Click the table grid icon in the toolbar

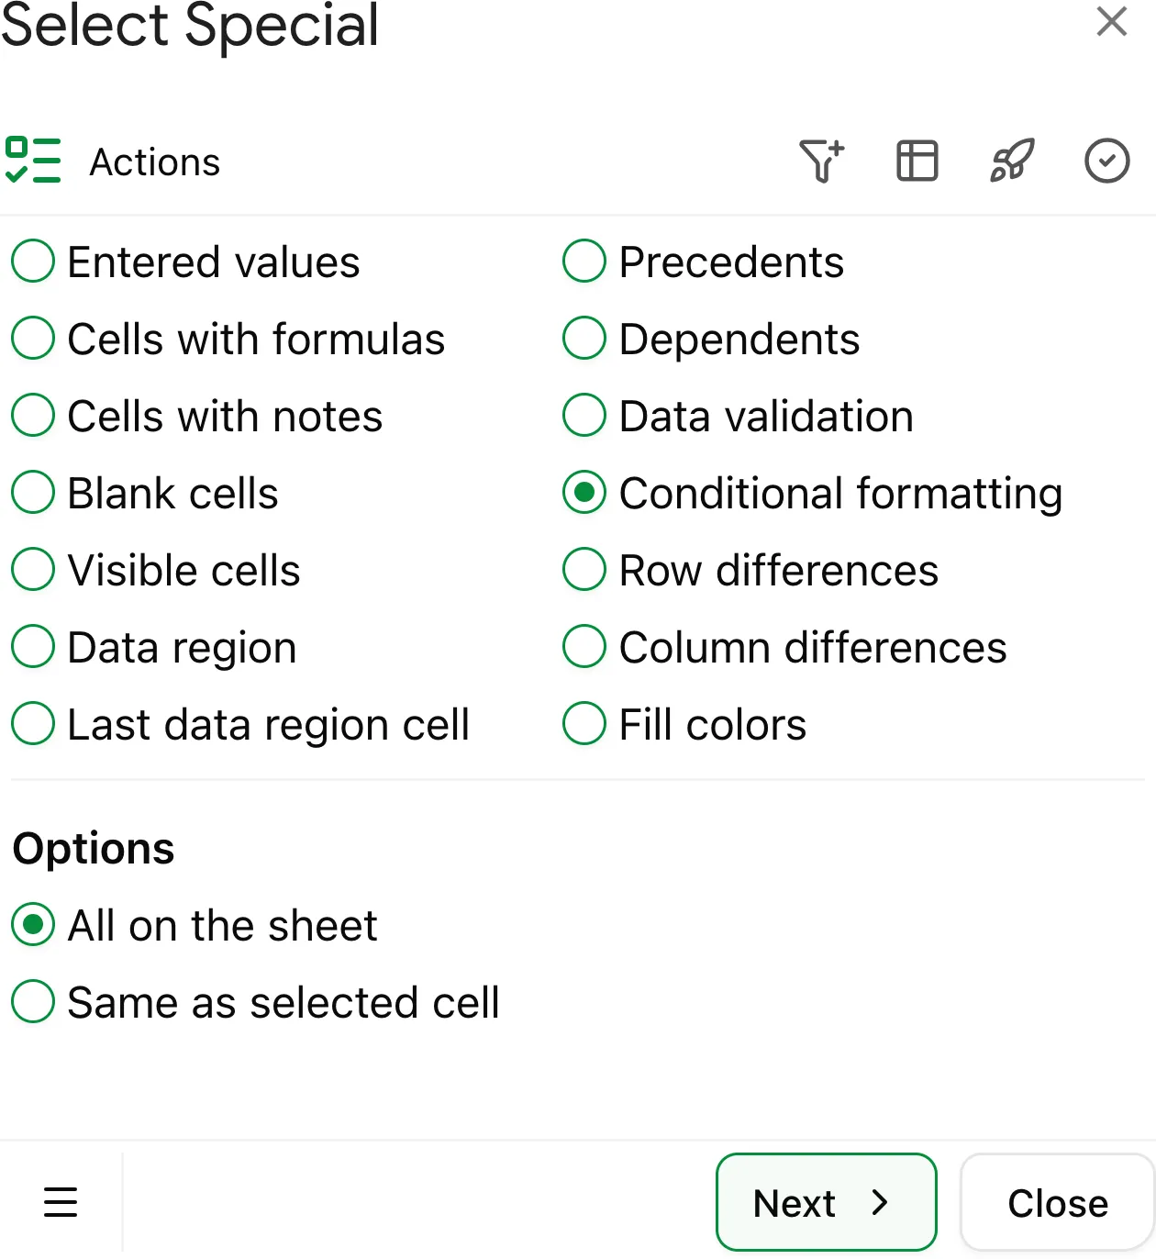click(x=917, y=161)
